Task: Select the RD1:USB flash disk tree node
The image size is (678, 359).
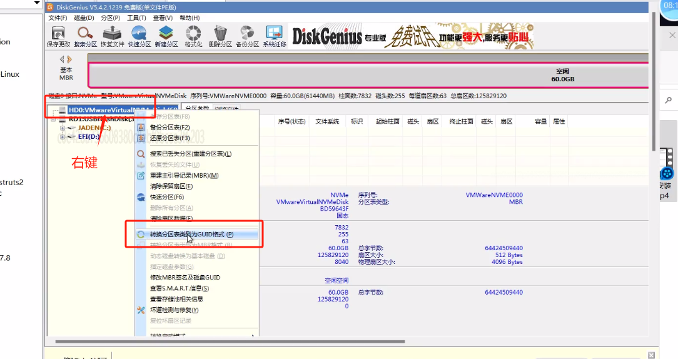Action: 101,119
